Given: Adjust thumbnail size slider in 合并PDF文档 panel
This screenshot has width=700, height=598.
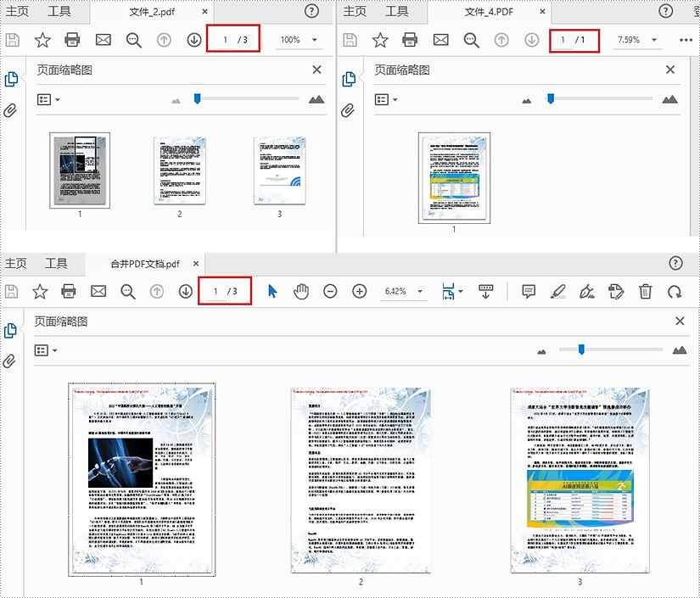Looking at the screenshot, I should point(581,349).
